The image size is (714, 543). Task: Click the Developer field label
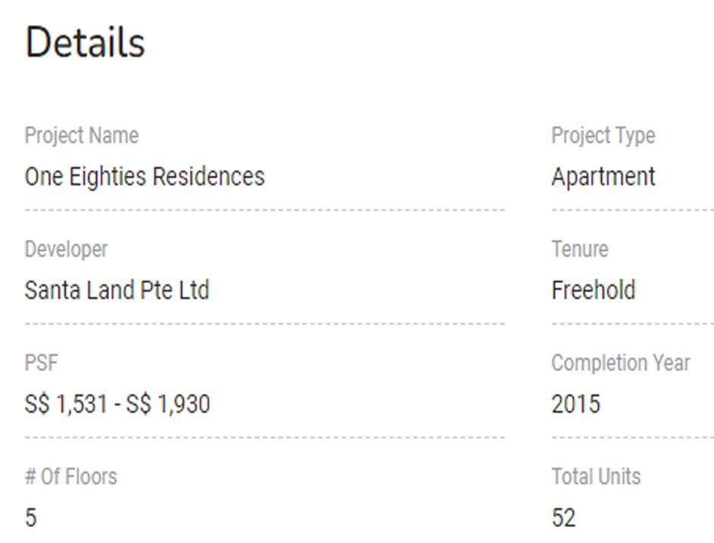tap(66, 249)
